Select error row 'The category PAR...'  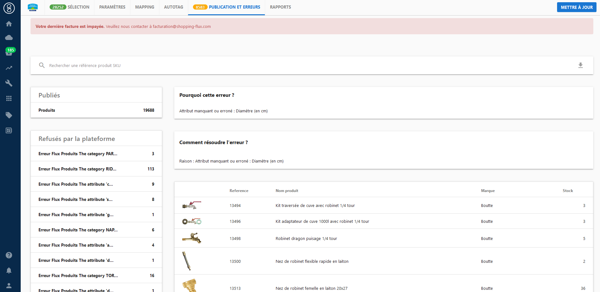(96, 154)
